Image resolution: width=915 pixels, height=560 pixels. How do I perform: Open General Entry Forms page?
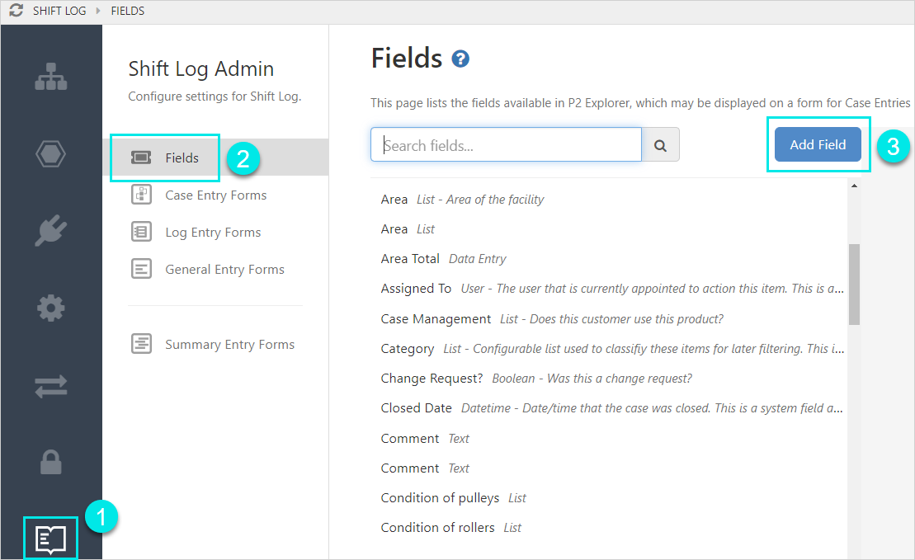(x=224, y=270)
